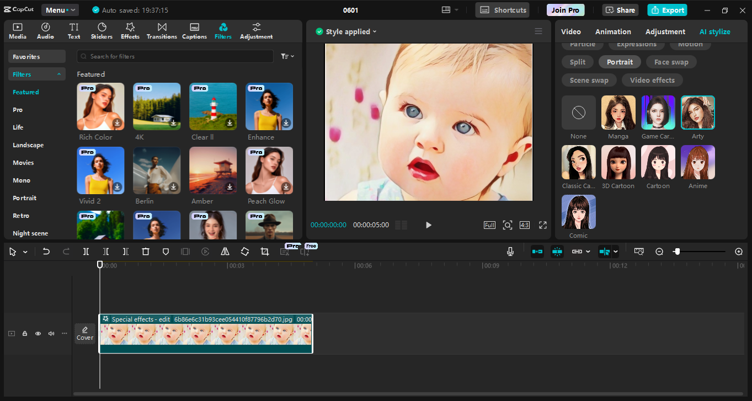Open the aspect ratio dropdown showing 4:3
752x401 pixels.
tap(524, 225)
